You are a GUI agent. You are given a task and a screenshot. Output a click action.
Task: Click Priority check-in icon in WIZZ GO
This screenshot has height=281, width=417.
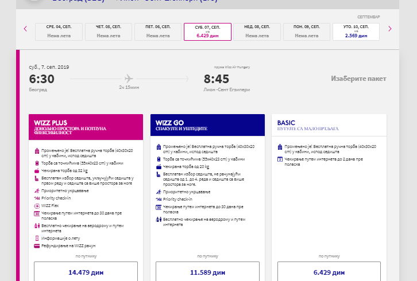click(159, 199)
